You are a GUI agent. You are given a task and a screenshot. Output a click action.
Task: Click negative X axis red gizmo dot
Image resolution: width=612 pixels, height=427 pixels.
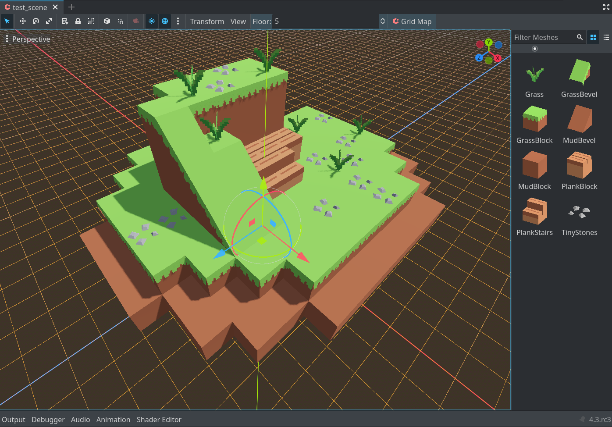point(480,44)
